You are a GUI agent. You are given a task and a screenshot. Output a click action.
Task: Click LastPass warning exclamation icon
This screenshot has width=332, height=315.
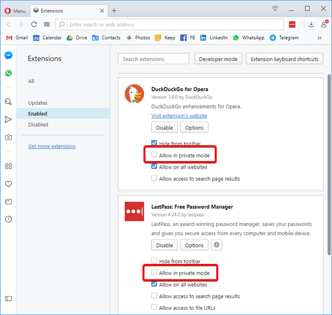(216, 245)
